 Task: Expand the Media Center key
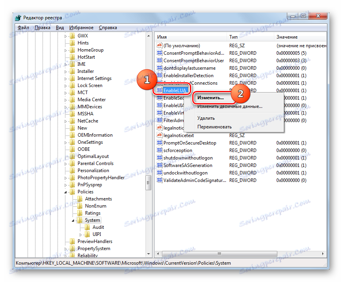pos(66,100)
